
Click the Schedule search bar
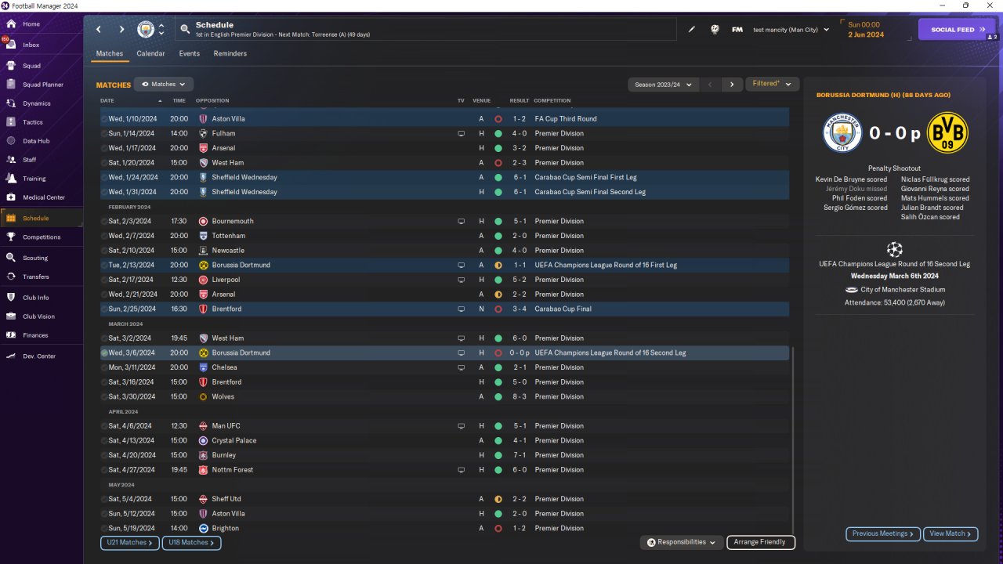click(425, 30)
